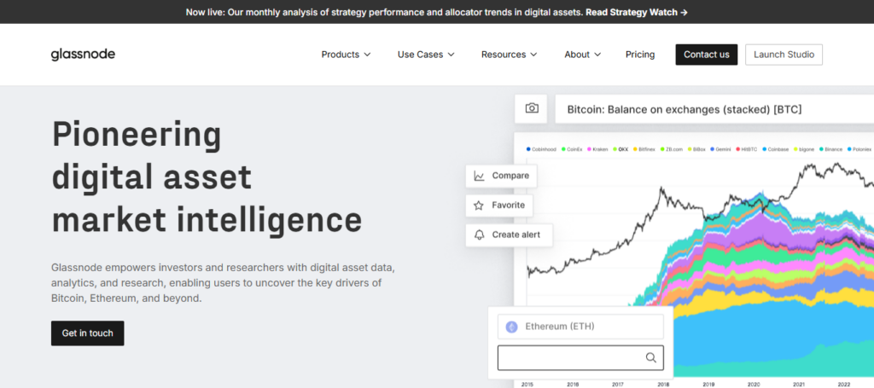Click the camera screenshot icon

coord(532,108)
